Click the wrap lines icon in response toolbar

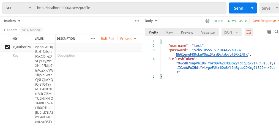pos(249,32)
